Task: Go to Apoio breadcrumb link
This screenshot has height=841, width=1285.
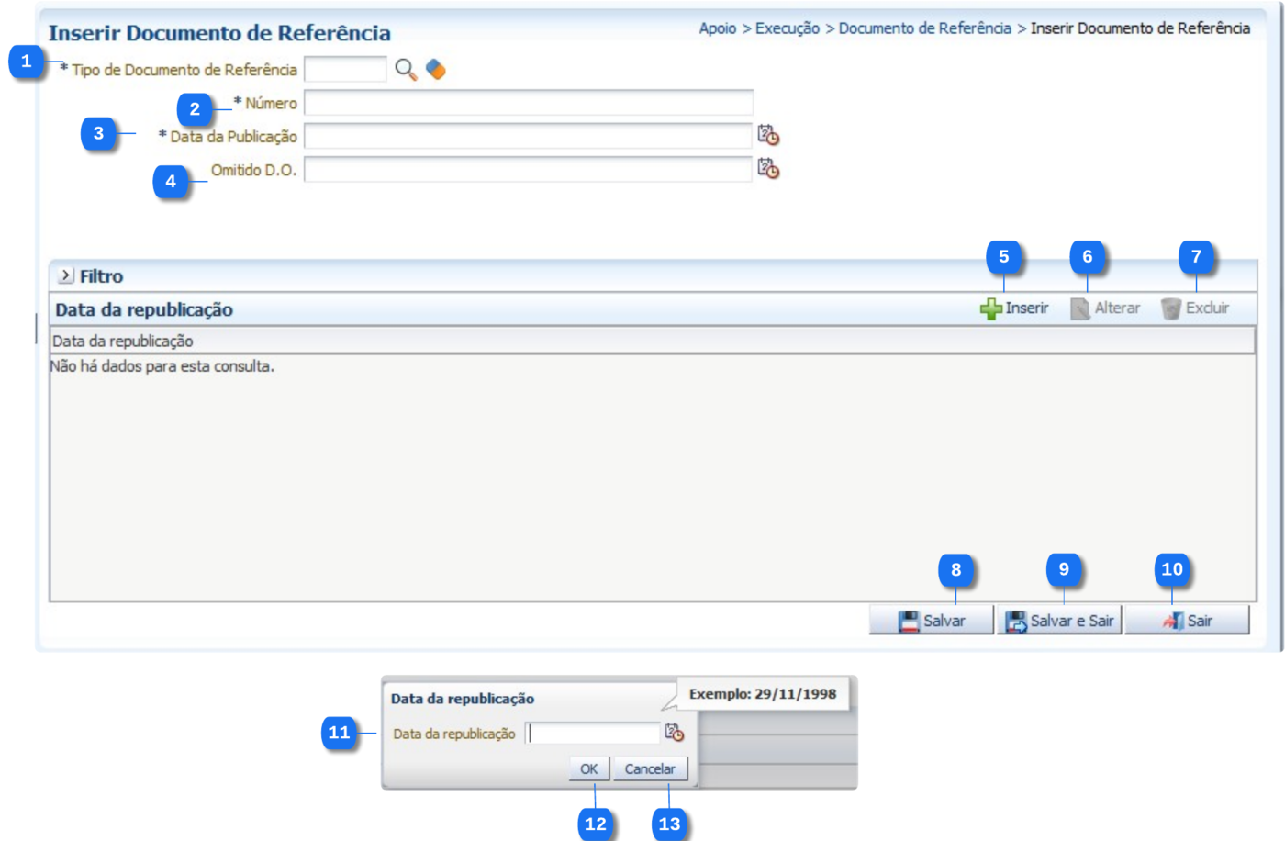Action: coord(717,28)
